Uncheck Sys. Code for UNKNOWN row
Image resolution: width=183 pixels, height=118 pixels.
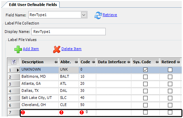[x=145, y=70]
